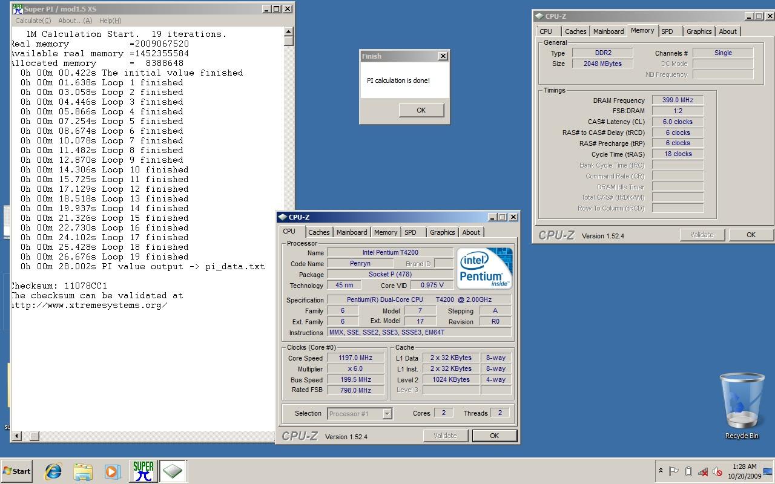Image resolution: width=775 pixels, height=484 pixels.
Task: Click the muted volume tray icon
Action: click(717, 471)
